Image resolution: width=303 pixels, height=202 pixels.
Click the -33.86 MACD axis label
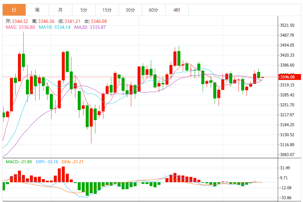286,198
